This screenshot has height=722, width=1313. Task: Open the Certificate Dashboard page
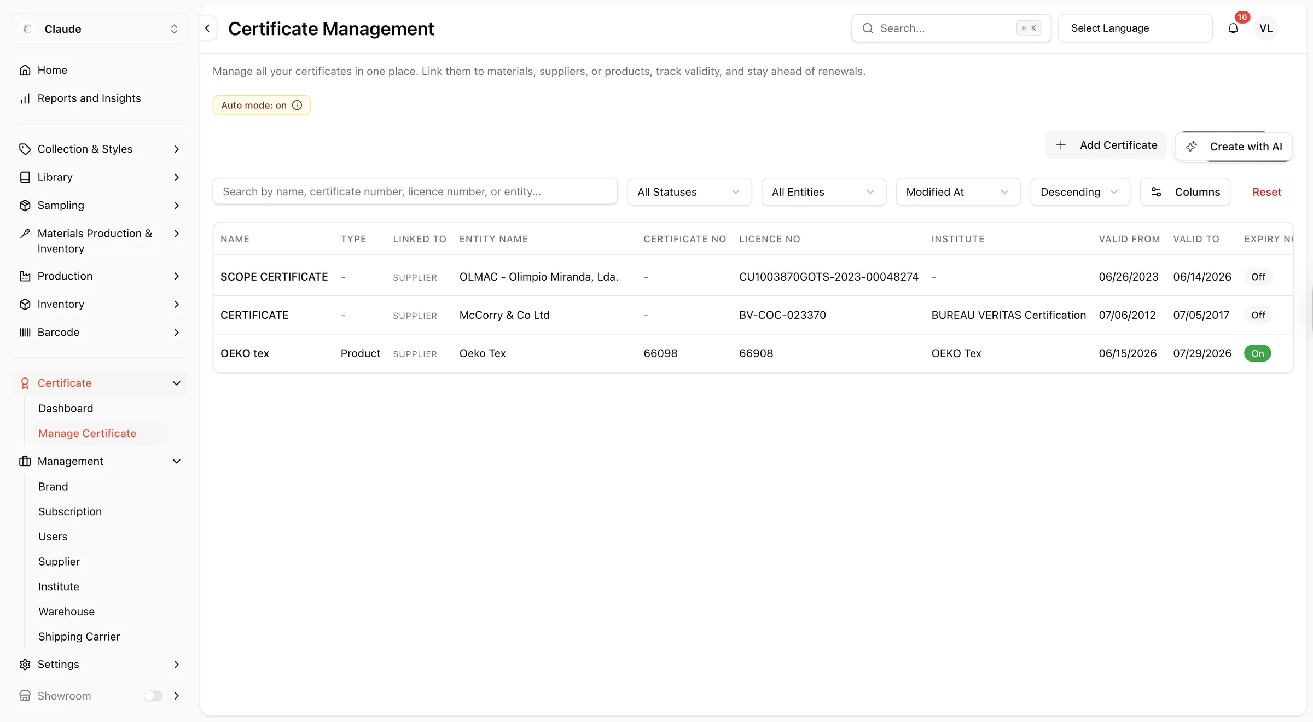pos(66,409)
